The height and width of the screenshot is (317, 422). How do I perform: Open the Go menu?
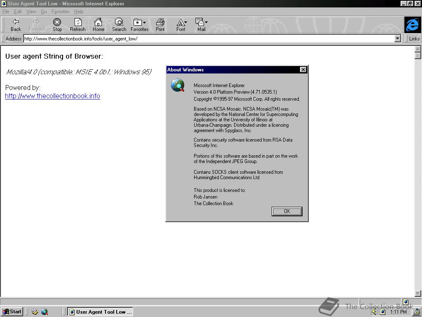44,12
